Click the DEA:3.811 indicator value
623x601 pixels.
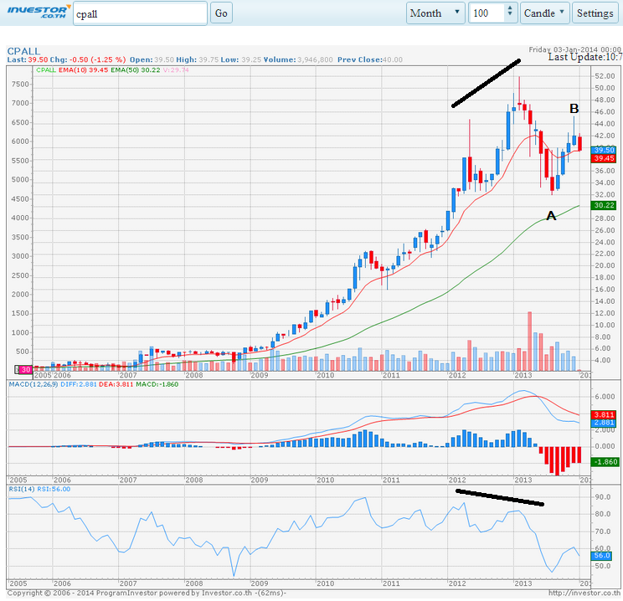point(116,384)
